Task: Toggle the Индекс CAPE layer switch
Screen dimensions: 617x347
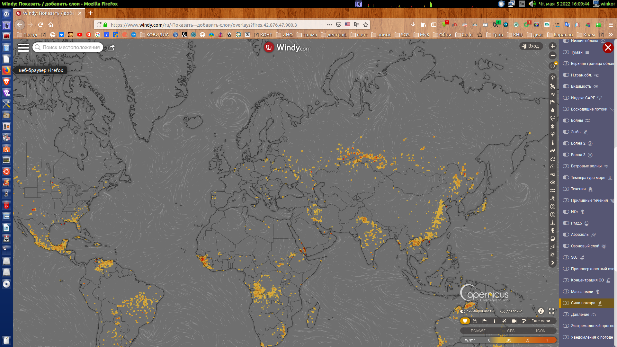Action: [566, 98]
